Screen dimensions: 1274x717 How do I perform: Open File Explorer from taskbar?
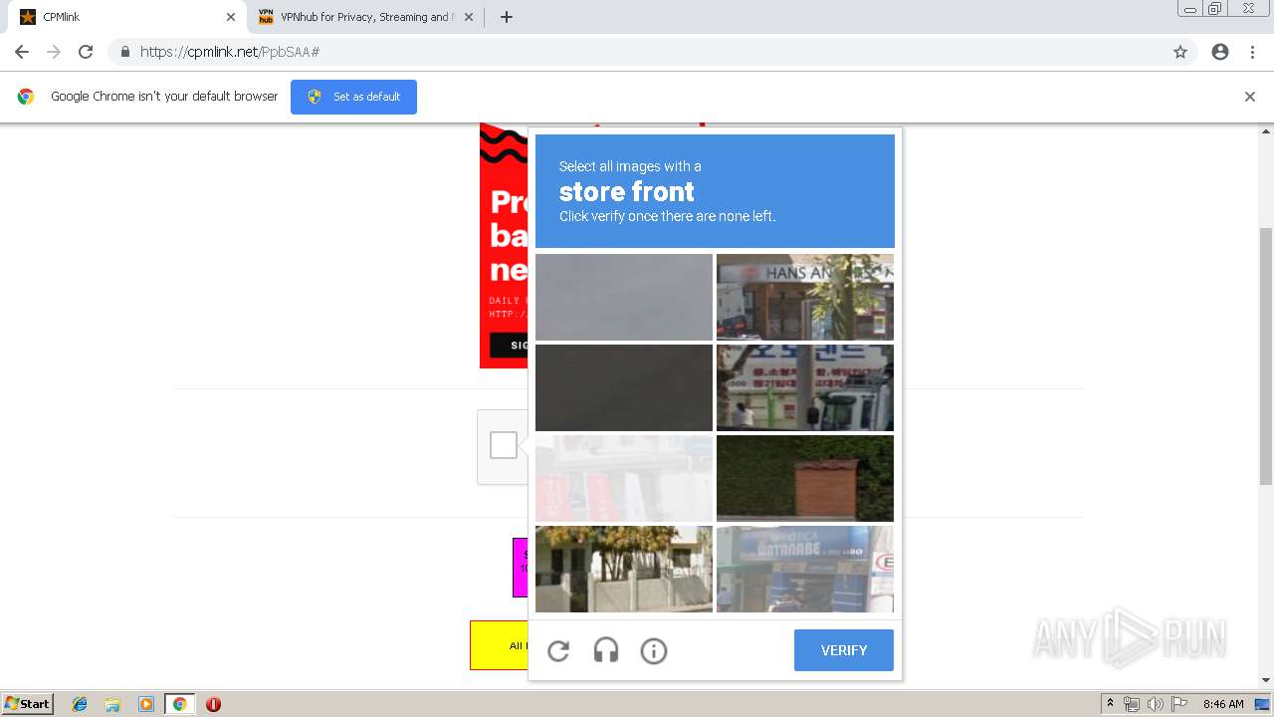click(112, 704)
